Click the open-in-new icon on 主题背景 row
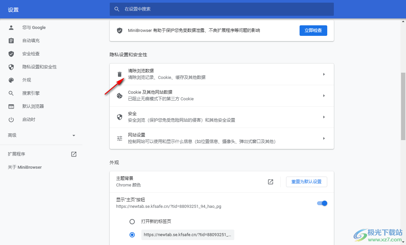The height and width of the screenshot is (245, 406). tap(270, 182)
